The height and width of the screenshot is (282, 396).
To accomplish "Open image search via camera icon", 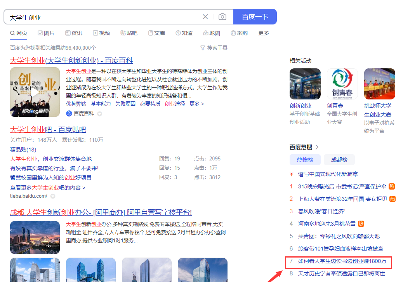I will (x=222, y=17).
